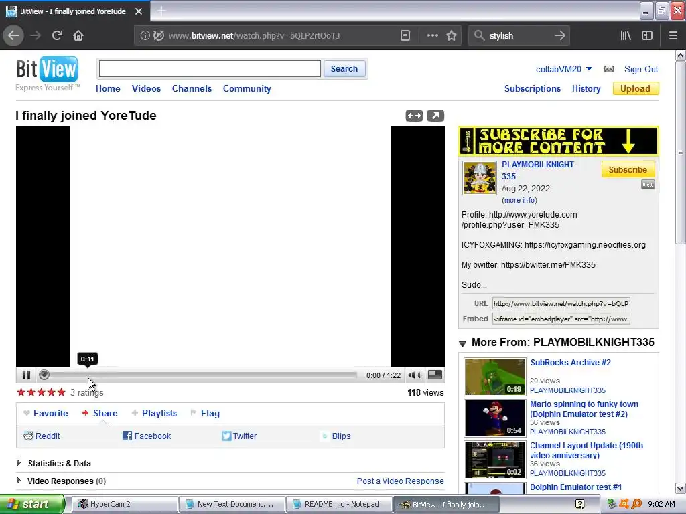Open the Home tab
This screenshot has height=514, width=686.
click(x=108, y=88)
